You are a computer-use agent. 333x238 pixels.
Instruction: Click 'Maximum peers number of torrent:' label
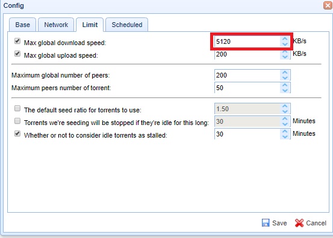[x=61, y=88]
